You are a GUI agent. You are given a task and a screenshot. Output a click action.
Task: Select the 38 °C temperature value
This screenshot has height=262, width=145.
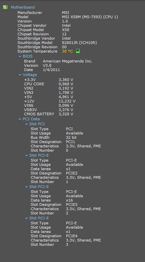[67, 51]
